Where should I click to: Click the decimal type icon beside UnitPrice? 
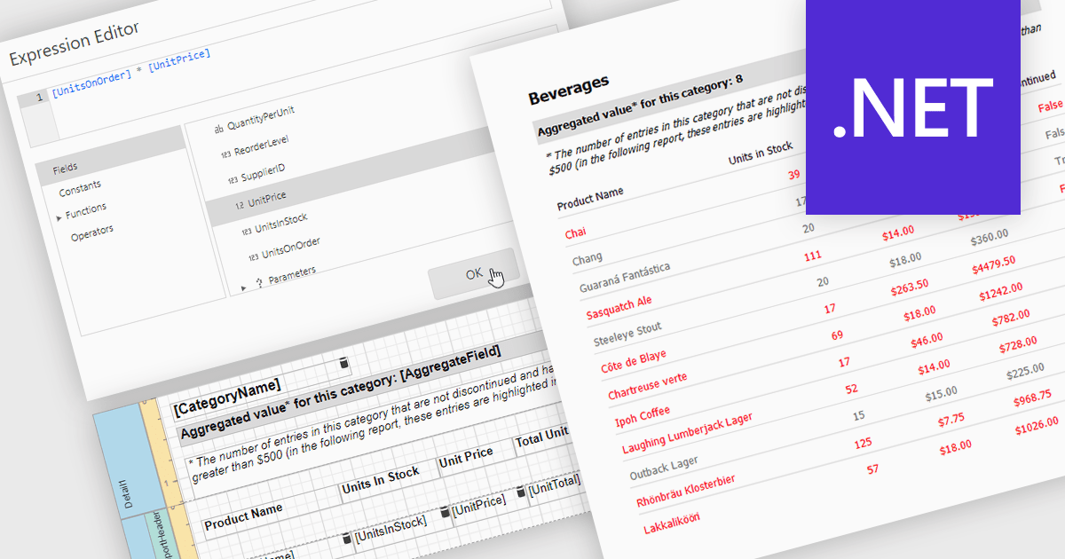(x=240, y=206)
